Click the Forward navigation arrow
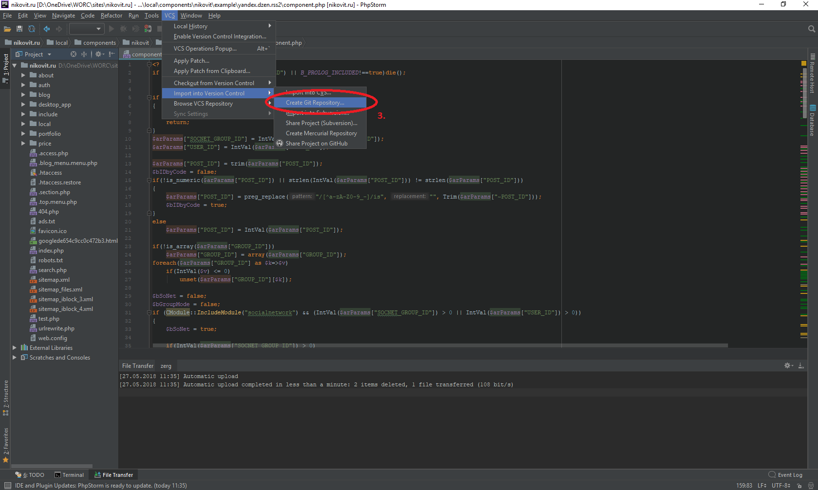This screenshot has width=818, height=490. pyautogui.click(x=59, y=29)
